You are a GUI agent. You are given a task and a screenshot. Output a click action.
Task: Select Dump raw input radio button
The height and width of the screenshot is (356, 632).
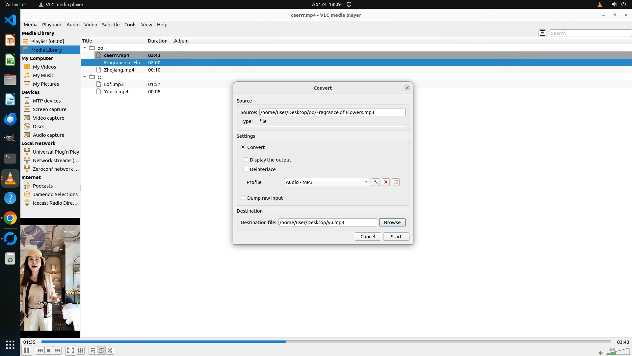pos(243,198)
